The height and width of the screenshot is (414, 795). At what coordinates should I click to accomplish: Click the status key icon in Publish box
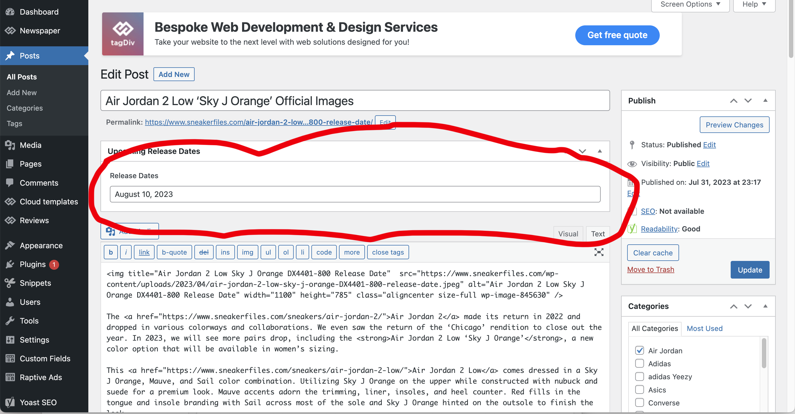pos(632,145)
